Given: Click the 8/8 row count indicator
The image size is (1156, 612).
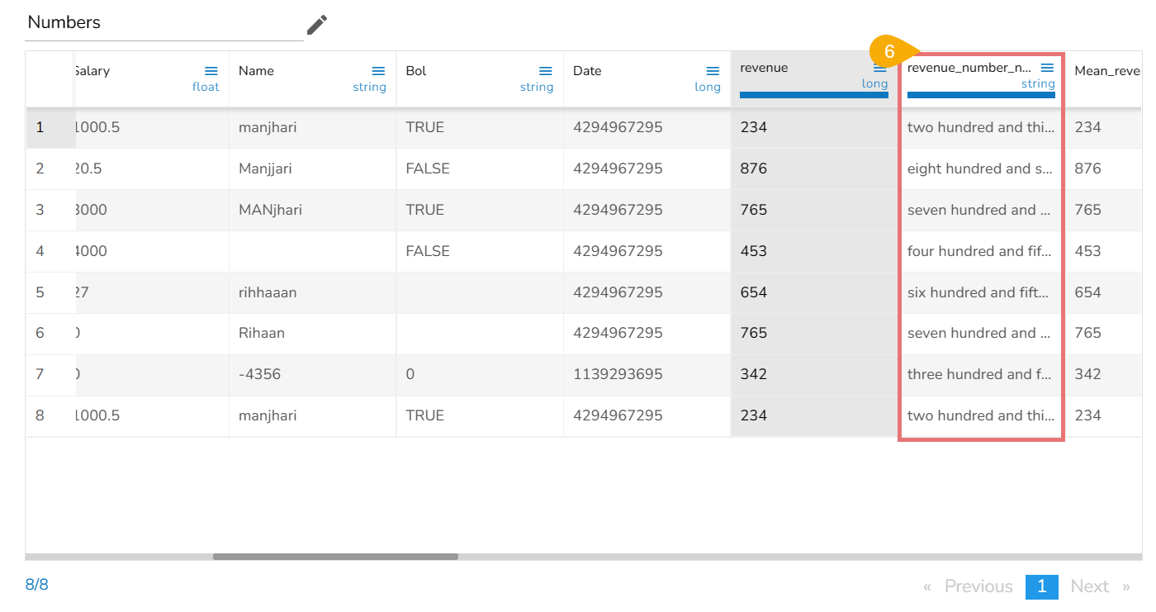Looking at the screenshot, I should pyautogui.click(x=37, y=586).
